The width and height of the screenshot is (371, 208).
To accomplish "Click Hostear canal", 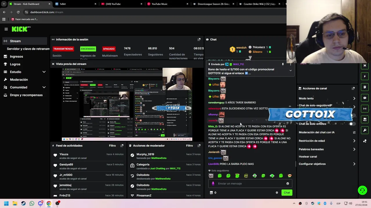I will coord(308,157).
